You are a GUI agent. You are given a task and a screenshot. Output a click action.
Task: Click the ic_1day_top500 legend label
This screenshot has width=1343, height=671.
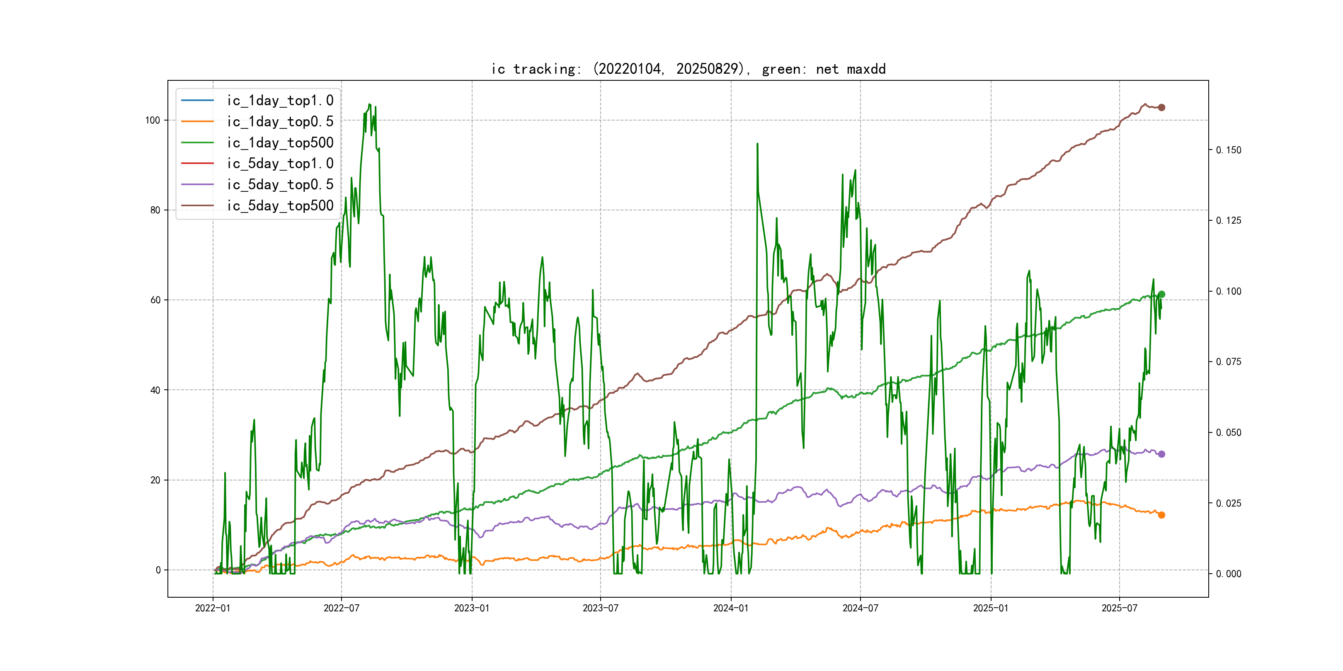[280, 143]
